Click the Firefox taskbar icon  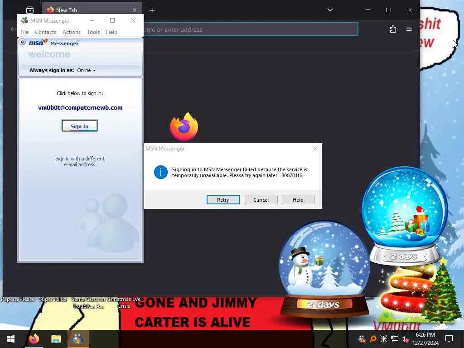(x=34, y=339)
